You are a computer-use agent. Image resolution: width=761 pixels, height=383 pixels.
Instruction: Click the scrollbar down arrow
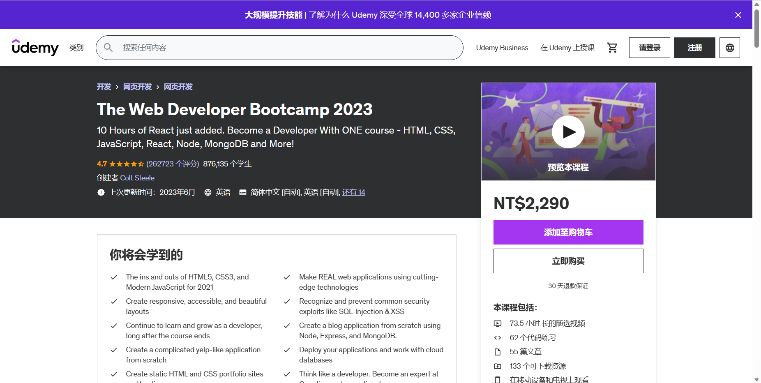[x=756, y=379]
